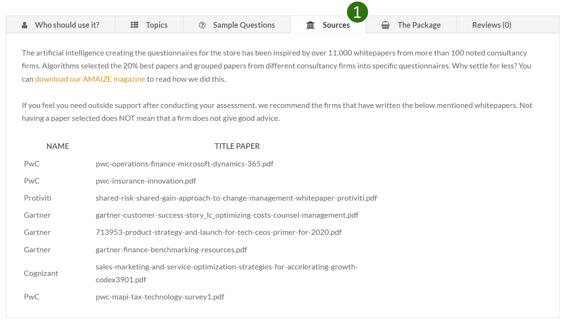Open the Reviews (0) tab
564x323 pixels.
point(491,25)
